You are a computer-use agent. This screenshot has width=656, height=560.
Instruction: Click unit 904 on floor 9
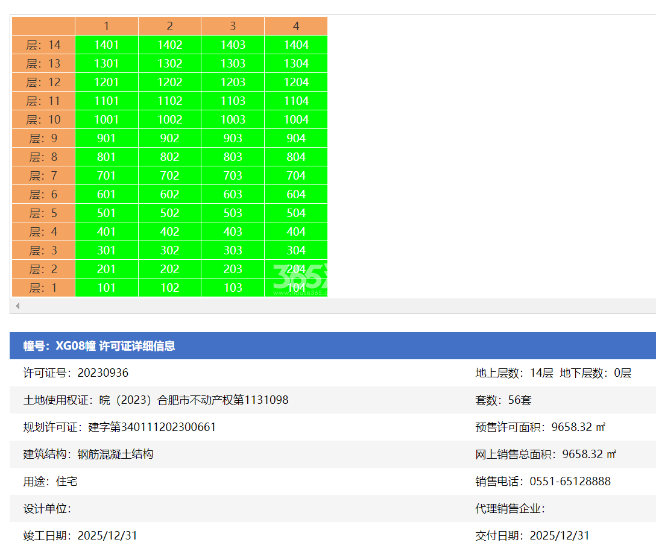pyautogui.click(x=296, y=138)
